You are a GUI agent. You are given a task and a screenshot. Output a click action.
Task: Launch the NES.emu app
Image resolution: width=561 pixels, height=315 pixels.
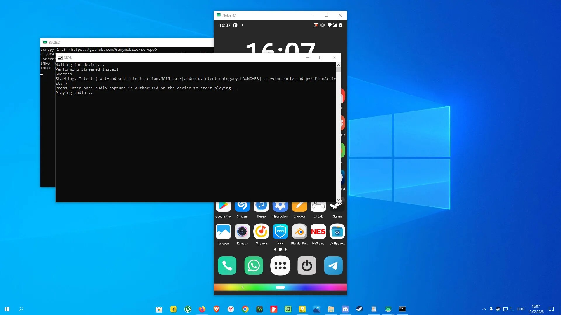coord(318,232)
